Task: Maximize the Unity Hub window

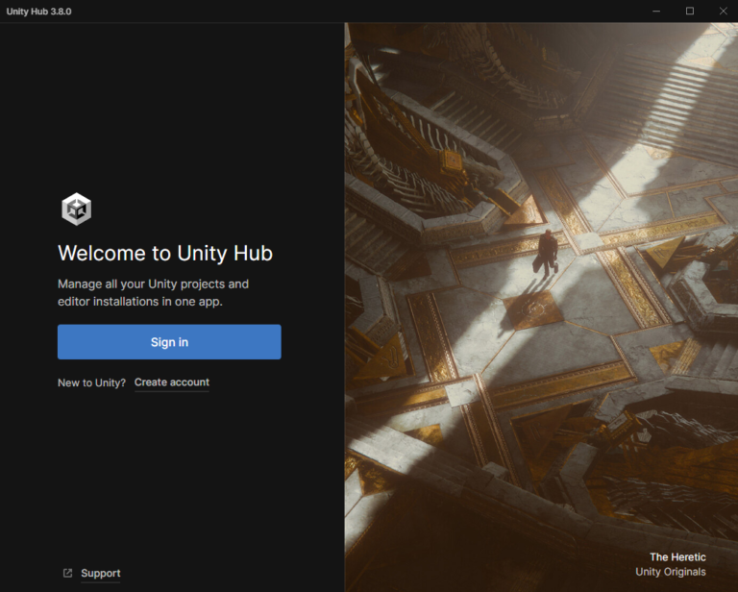Action: click(689, 11)
